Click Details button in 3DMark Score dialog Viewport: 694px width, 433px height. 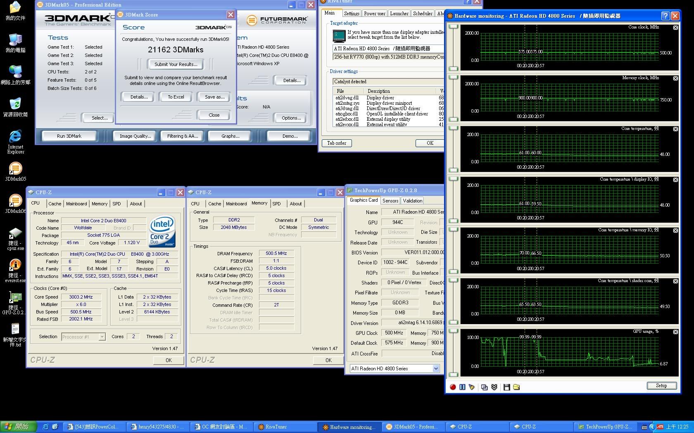pyautogui.click(x=139, y=97)
